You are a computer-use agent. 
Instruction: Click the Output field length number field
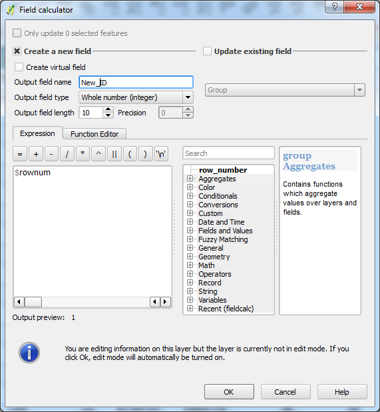[91, 113]
